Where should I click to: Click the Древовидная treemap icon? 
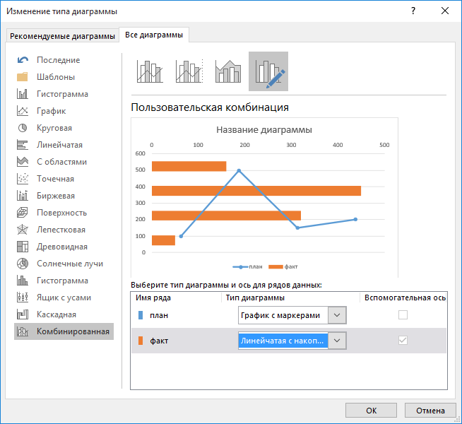(23, 247)
